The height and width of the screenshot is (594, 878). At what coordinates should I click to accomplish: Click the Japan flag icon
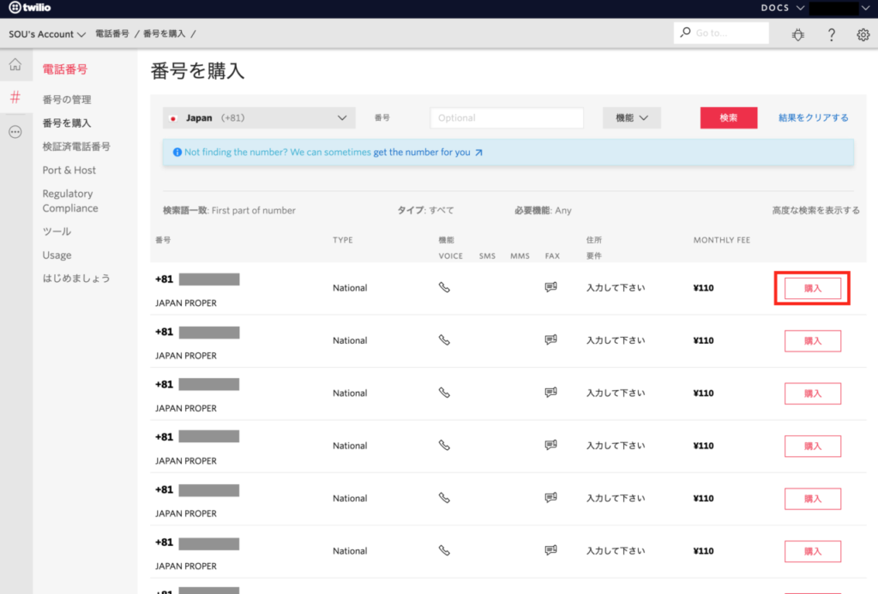coord(173,118)
